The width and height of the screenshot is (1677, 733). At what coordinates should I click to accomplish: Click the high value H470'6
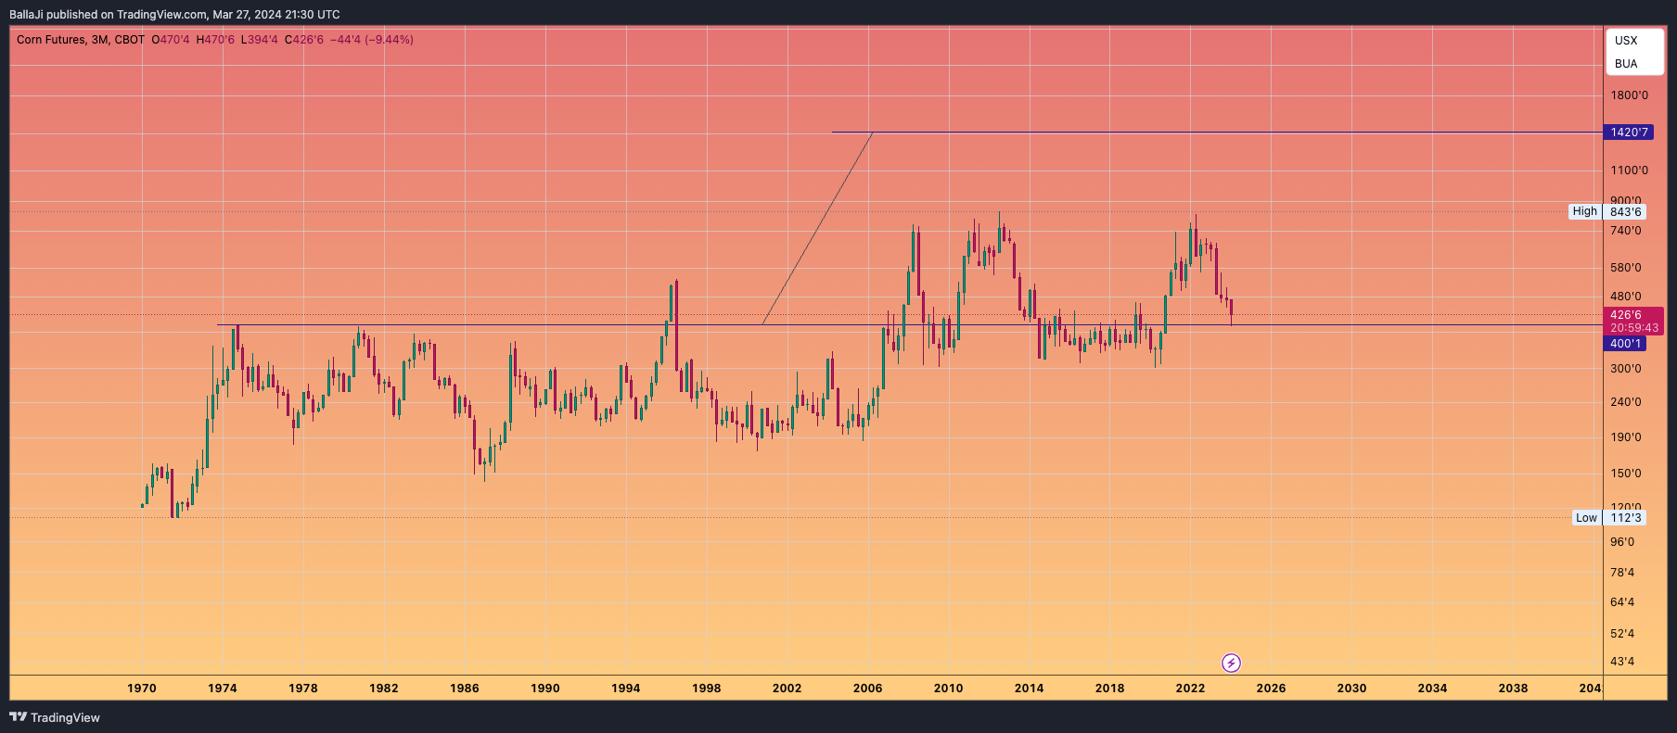pos(215,40)
